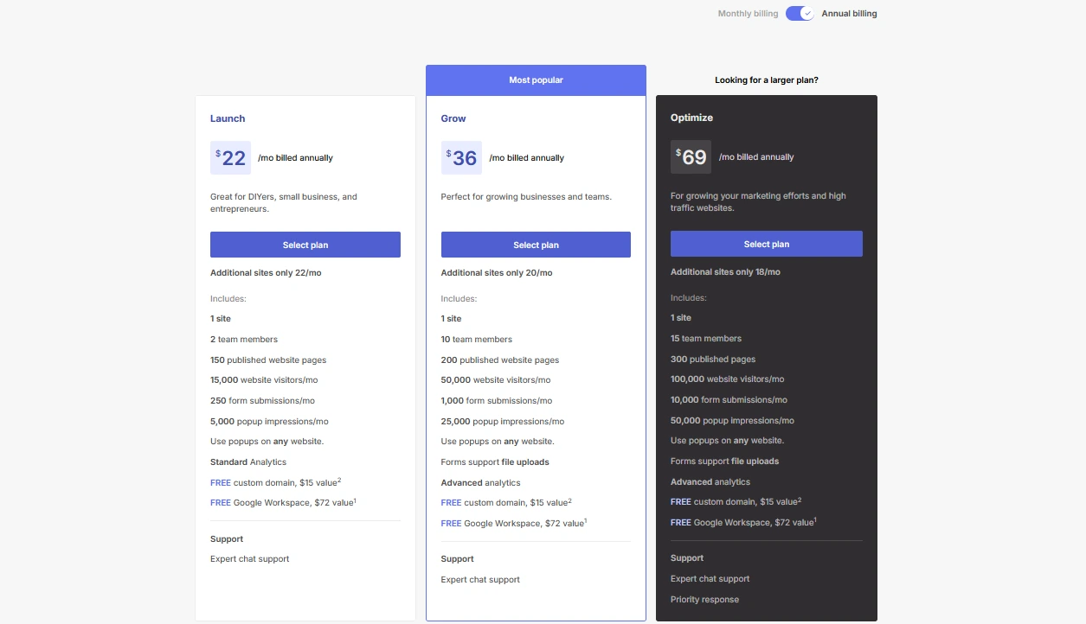The height and width of the screenshot is (624, 1086).
Task: Select plan for the Optimize tier
Action: pyautogui.click(x=767, y=244)
